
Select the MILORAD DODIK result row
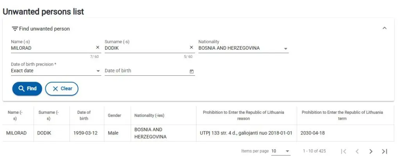198,133
